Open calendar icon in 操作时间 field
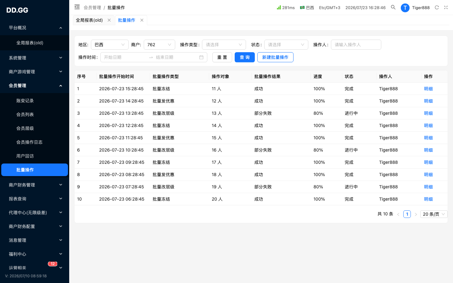The width and height of the screenshot is (453, 283). (201, 57)
